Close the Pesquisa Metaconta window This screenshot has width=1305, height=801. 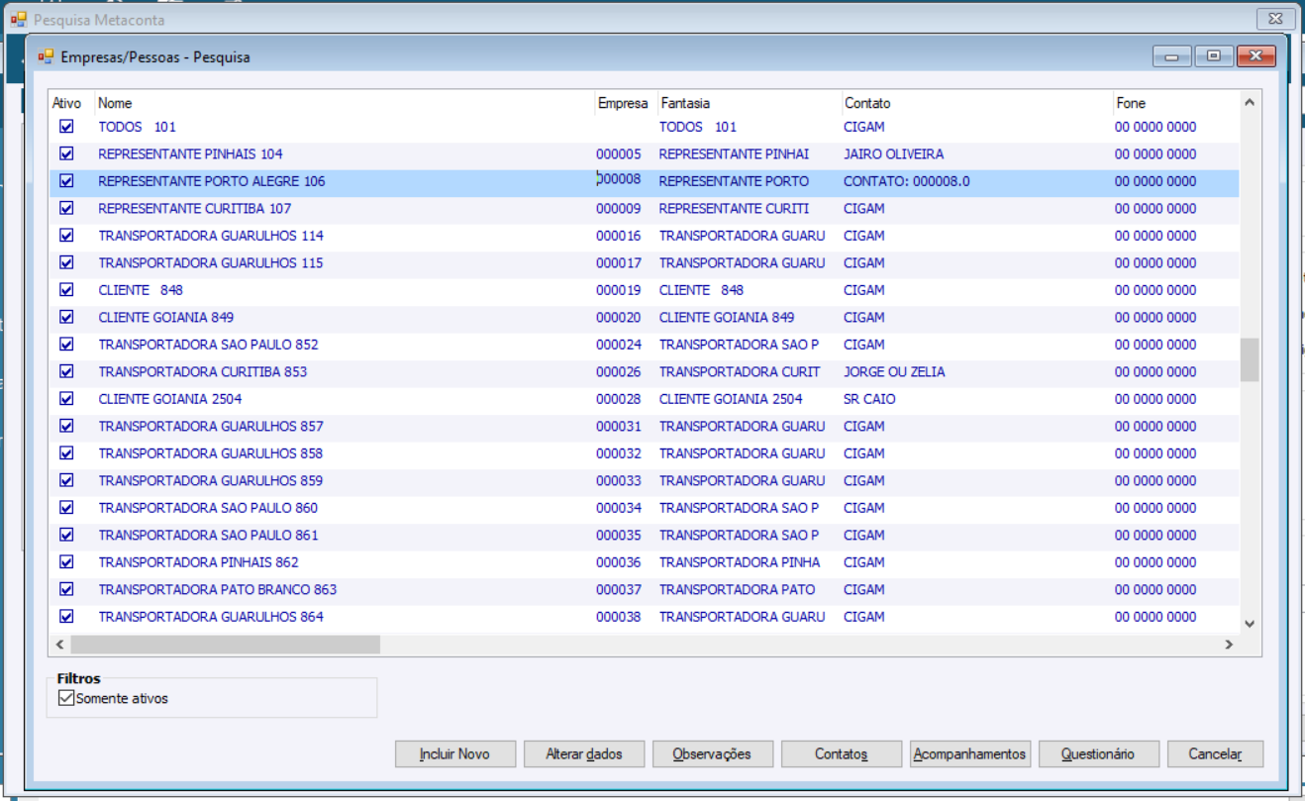tap(1276, 19)
